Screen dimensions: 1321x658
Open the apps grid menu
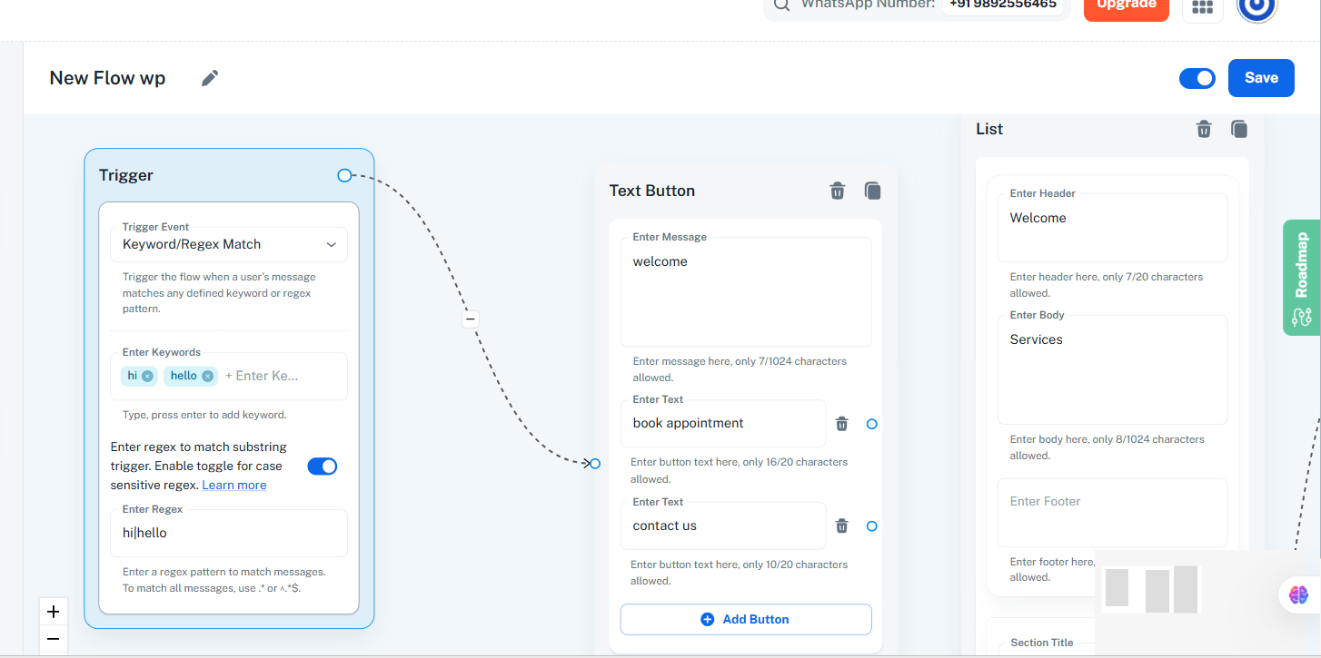tap(1202, 6)
